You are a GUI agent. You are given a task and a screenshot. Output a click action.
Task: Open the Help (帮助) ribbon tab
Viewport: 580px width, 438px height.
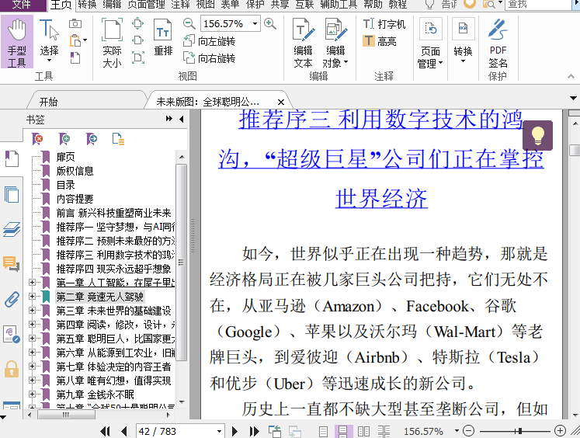[373, 5]
